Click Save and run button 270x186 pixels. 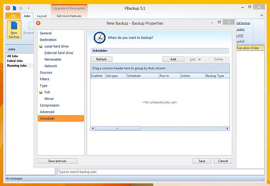tap(57, 161)
